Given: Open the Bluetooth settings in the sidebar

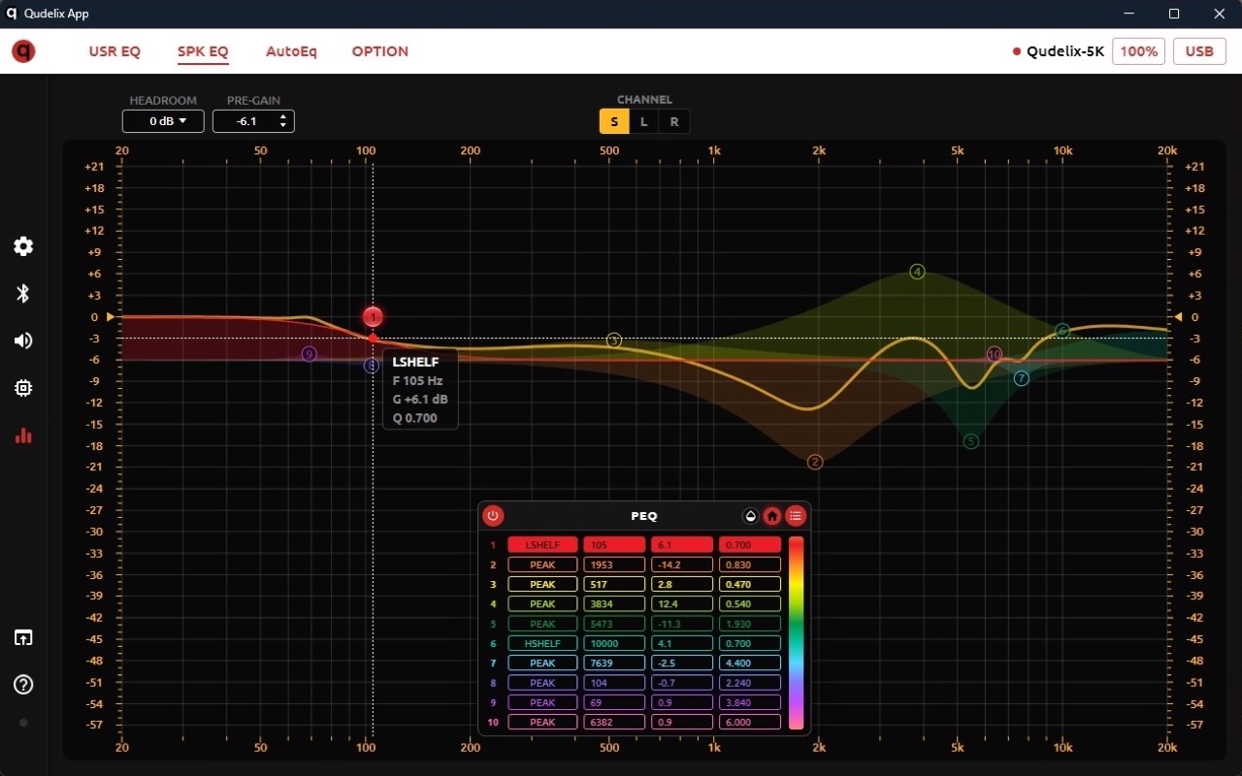Looking at the screenshot, I should click(x=23, y=294).
